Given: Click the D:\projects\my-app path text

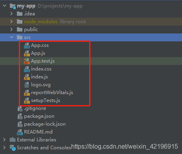Looking at the screenshot, I should pyautogui.click(x=60, y=6).
